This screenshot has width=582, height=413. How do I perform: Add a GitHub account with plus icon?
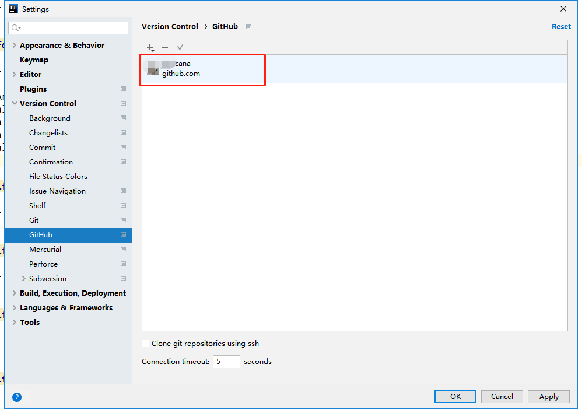[150, 47]
